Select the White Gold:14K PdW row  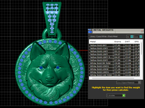tap(114, 75)
